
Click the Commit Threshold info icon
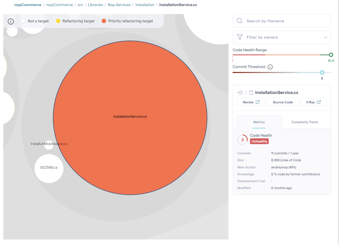click(x=270, y=67)
